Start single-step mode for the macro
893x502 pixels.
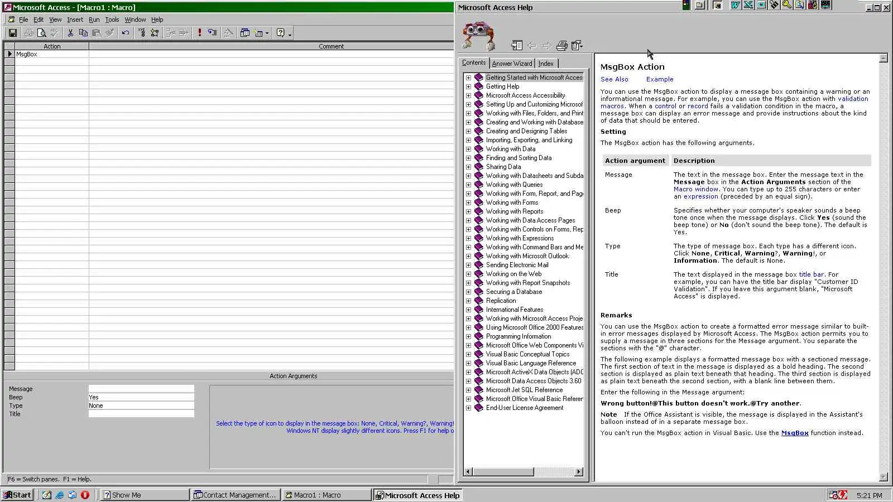pyautogui.click(x=212, y=33)
